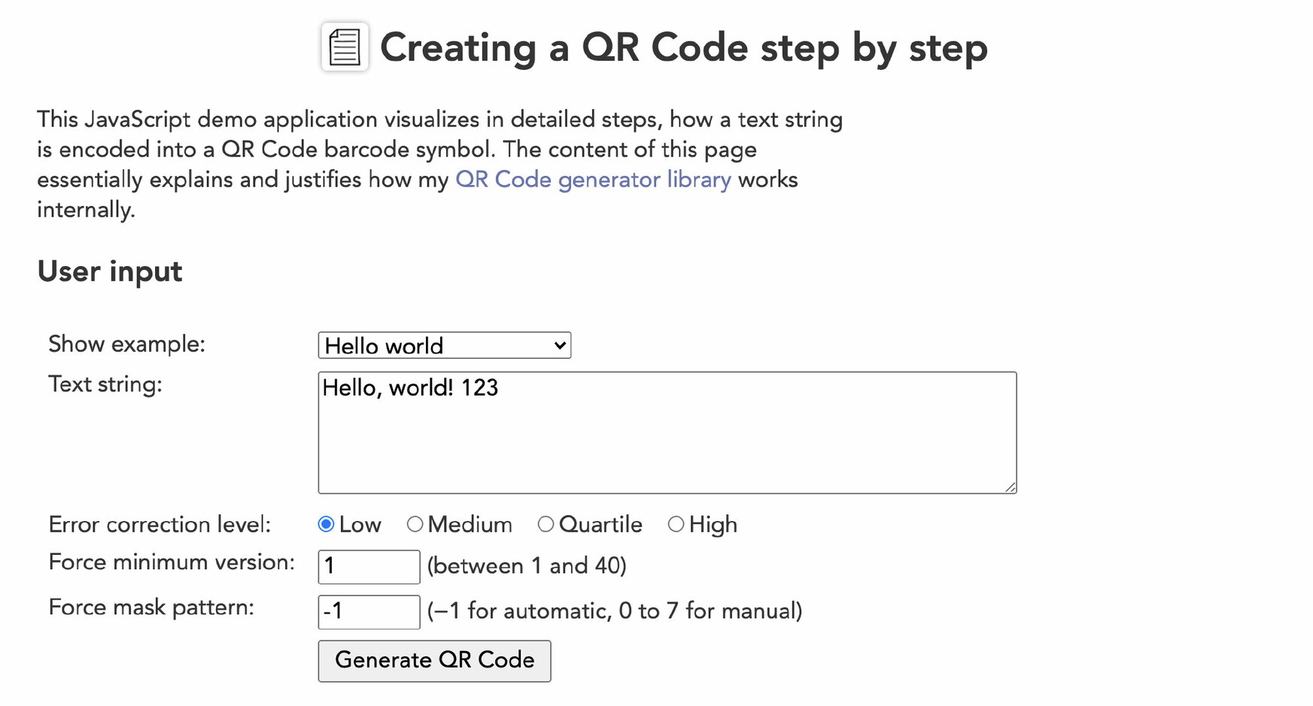The width and height of the screenshot is (1313, 706).
Task: Click the "Show example:" label
Action: [x=126, y=344]
